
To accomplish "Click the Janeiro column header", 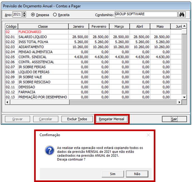I will click(78, 27).
